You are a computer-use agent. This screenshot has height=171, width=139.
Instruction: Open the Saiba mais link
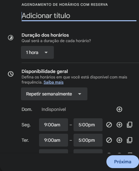[54, 82]
